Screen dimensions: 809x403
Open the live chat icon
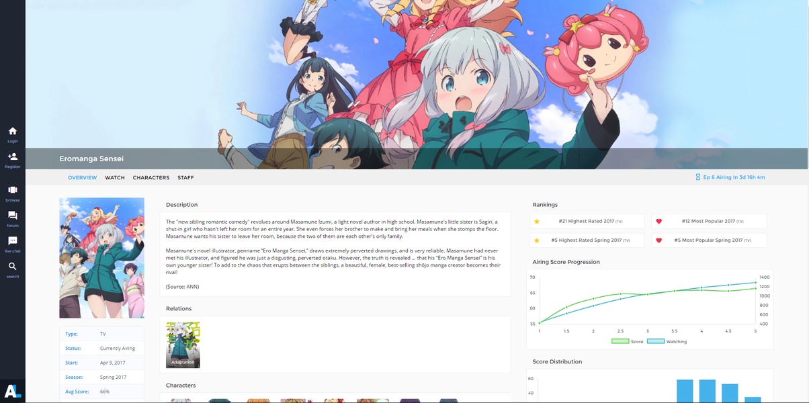(x=13, y=241)
